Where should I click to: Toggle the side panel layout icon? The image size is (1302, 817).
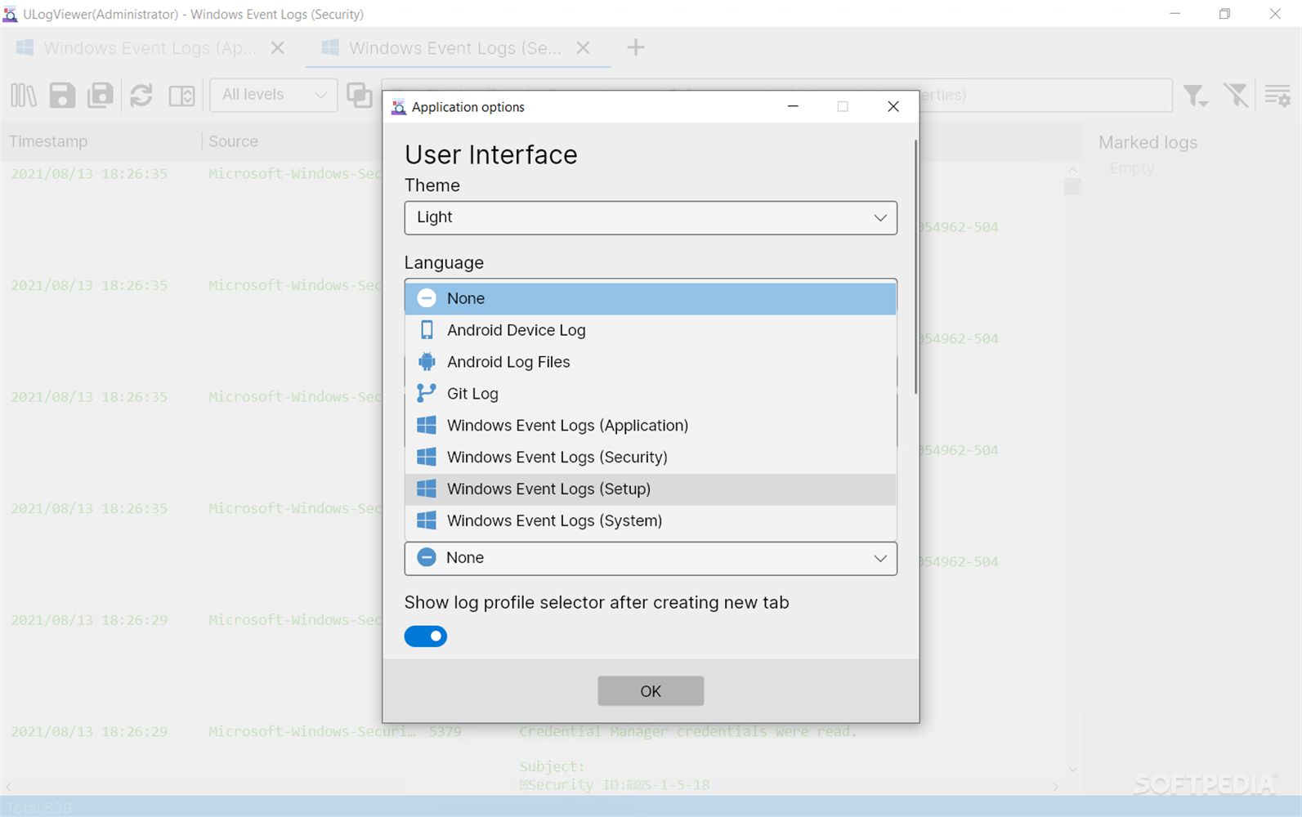[181, 96]
